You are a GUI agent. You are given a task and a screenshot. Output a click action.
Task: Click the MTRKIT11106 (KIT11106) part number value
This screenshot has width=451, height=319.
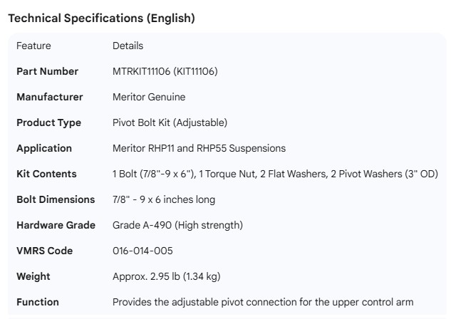(165, 71)
